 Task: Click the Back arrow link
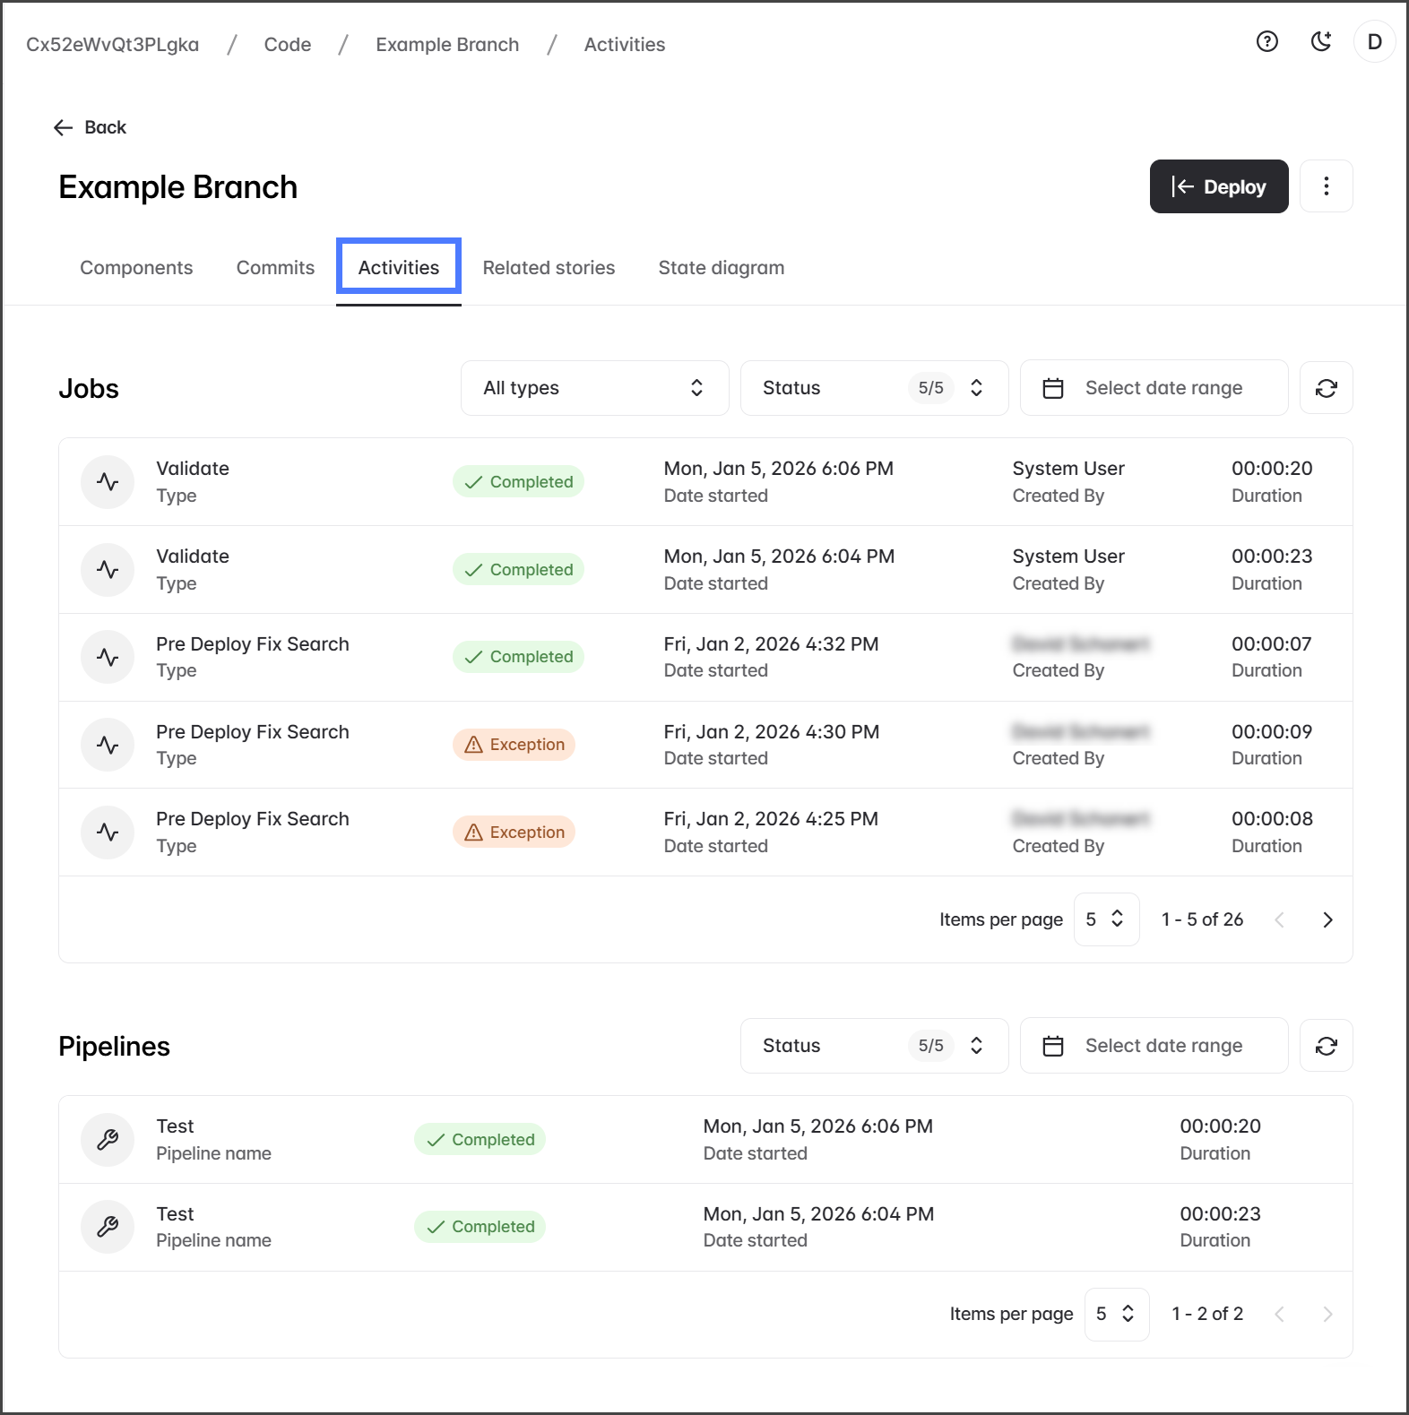91,127
